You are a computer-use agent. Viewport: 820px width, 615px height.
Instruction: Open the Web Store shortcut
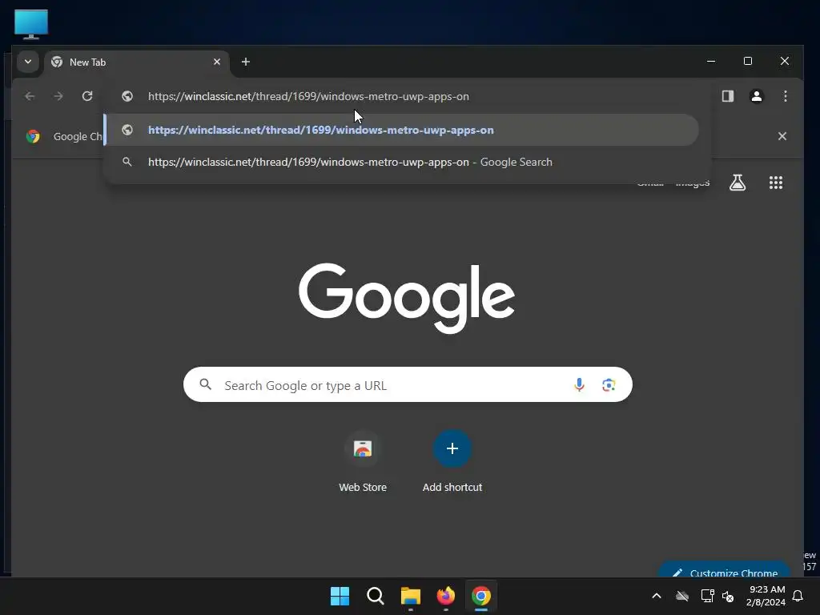(x=363, y=462)
